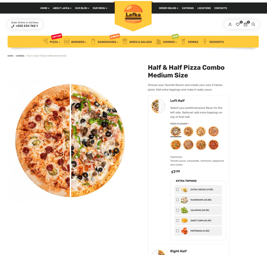Check the Extra Cheese topping
This screenshot has height=255, width=267.
point(177,189)
